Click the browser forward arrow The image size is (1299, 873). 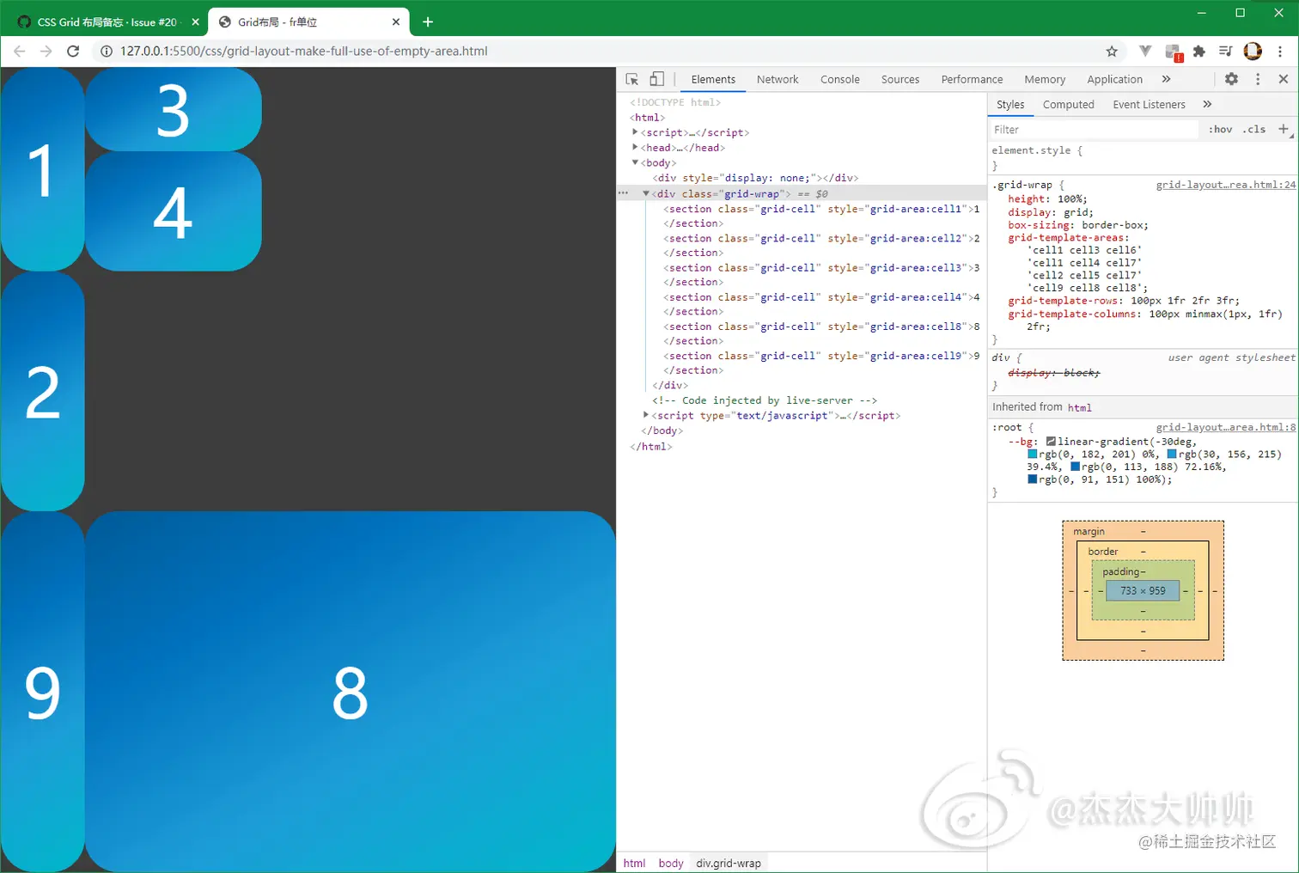point(46,52)
